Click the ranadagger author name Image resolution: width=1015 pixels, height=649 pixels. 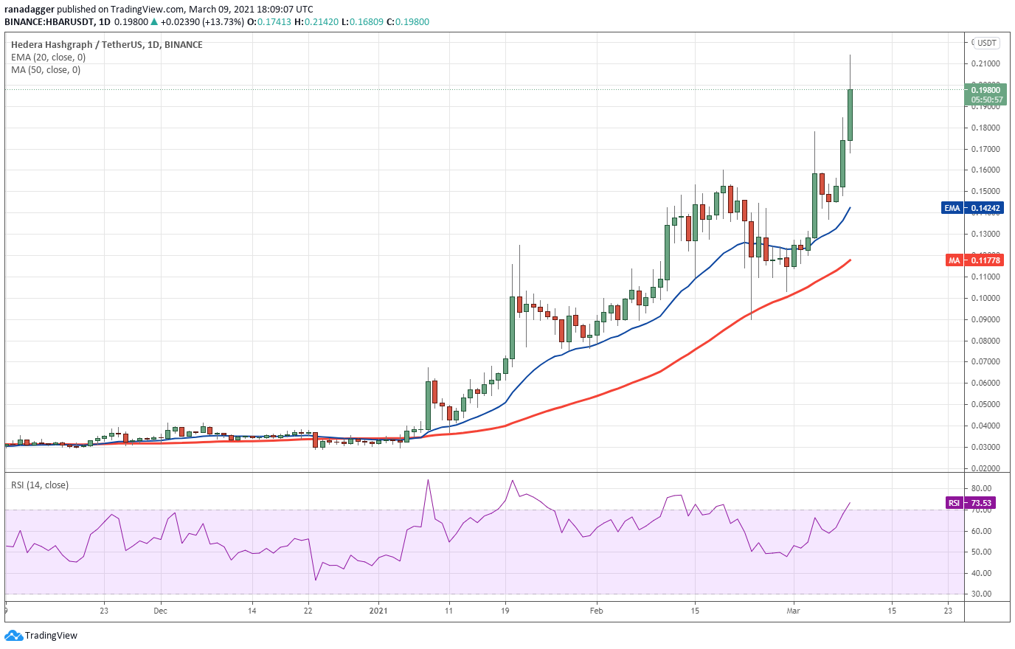(29, 10)
